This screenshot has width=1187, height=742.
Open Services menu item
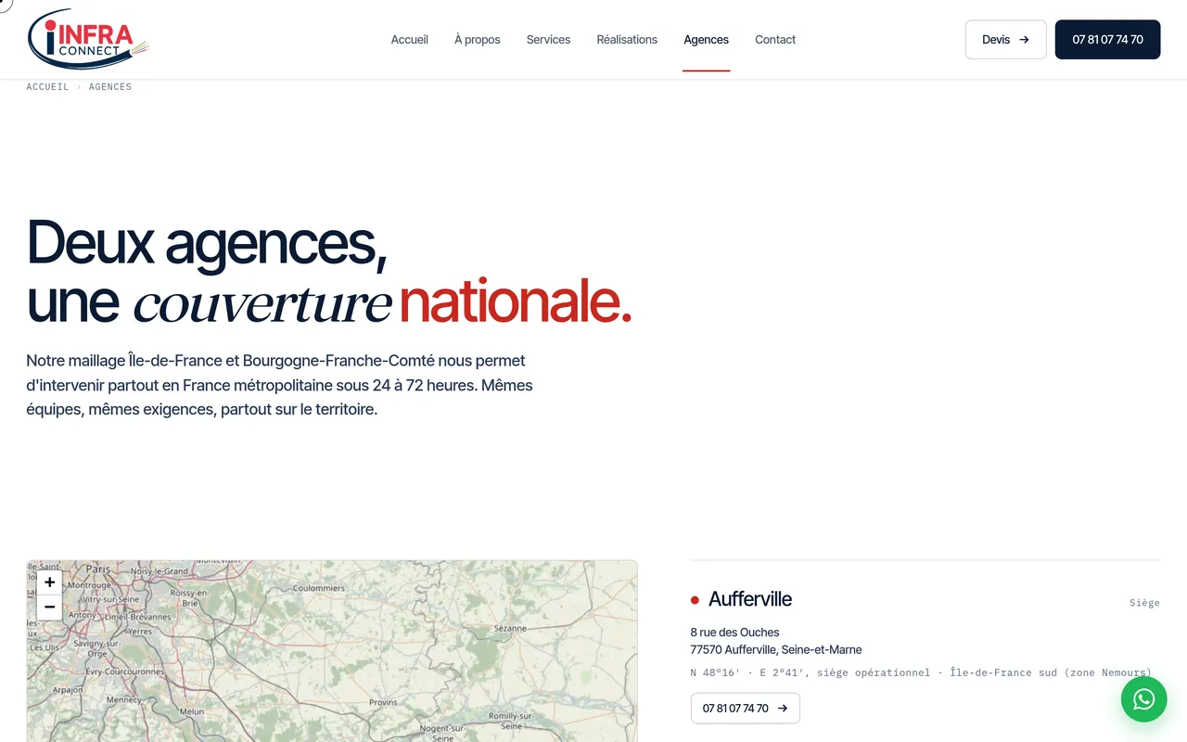(548, 40)
